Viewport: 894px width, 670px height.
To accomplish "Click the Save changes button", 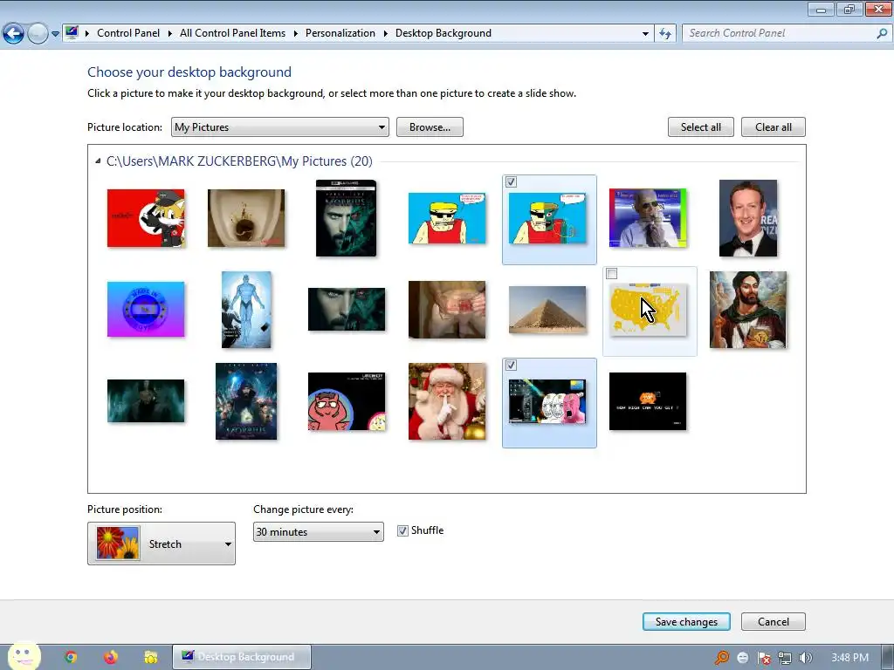I will [x=686, y=621].
